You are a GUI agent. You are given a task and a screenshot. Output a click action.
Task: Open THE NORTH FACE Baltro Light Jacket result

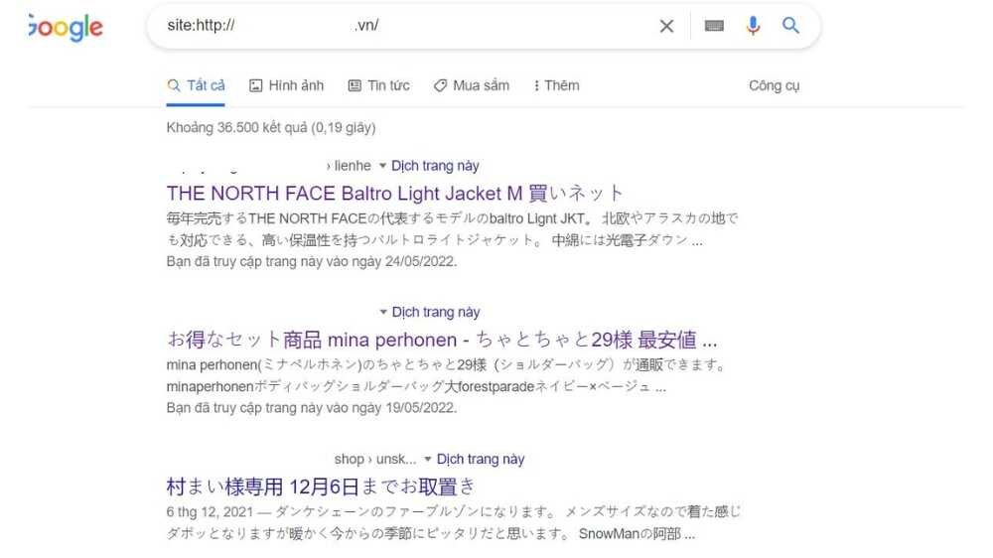coord(394,194)
